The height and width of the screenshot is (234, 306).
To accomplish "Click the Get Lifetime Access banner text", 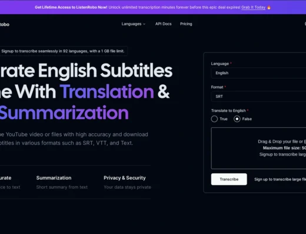I will point(71,7).
